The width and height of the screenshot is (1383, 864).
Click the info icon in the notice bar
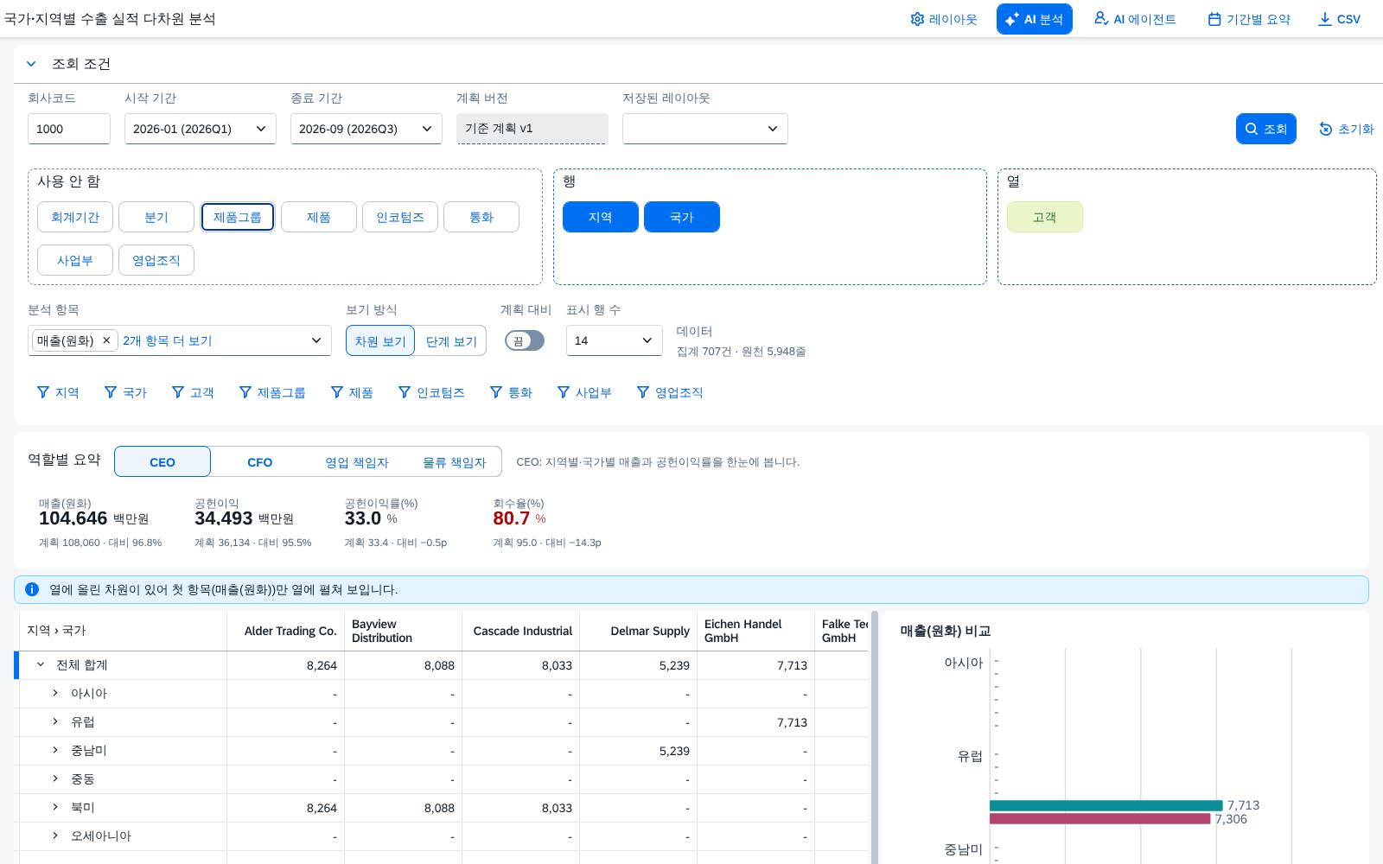(32, 589)
